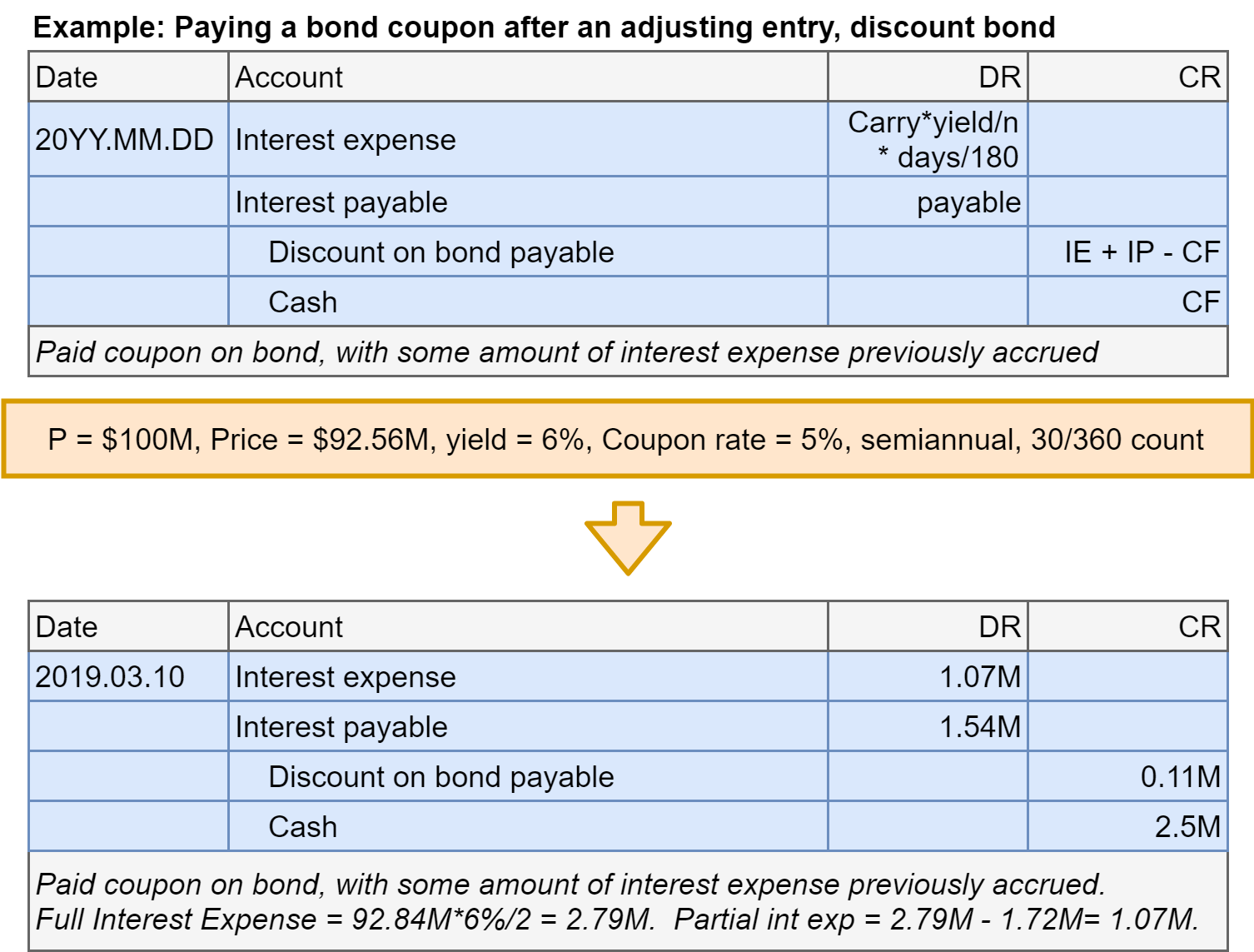Click the IE + IP - CF cell
Viewport: 1254px width, 952px height.
[x=1142, y=252]
